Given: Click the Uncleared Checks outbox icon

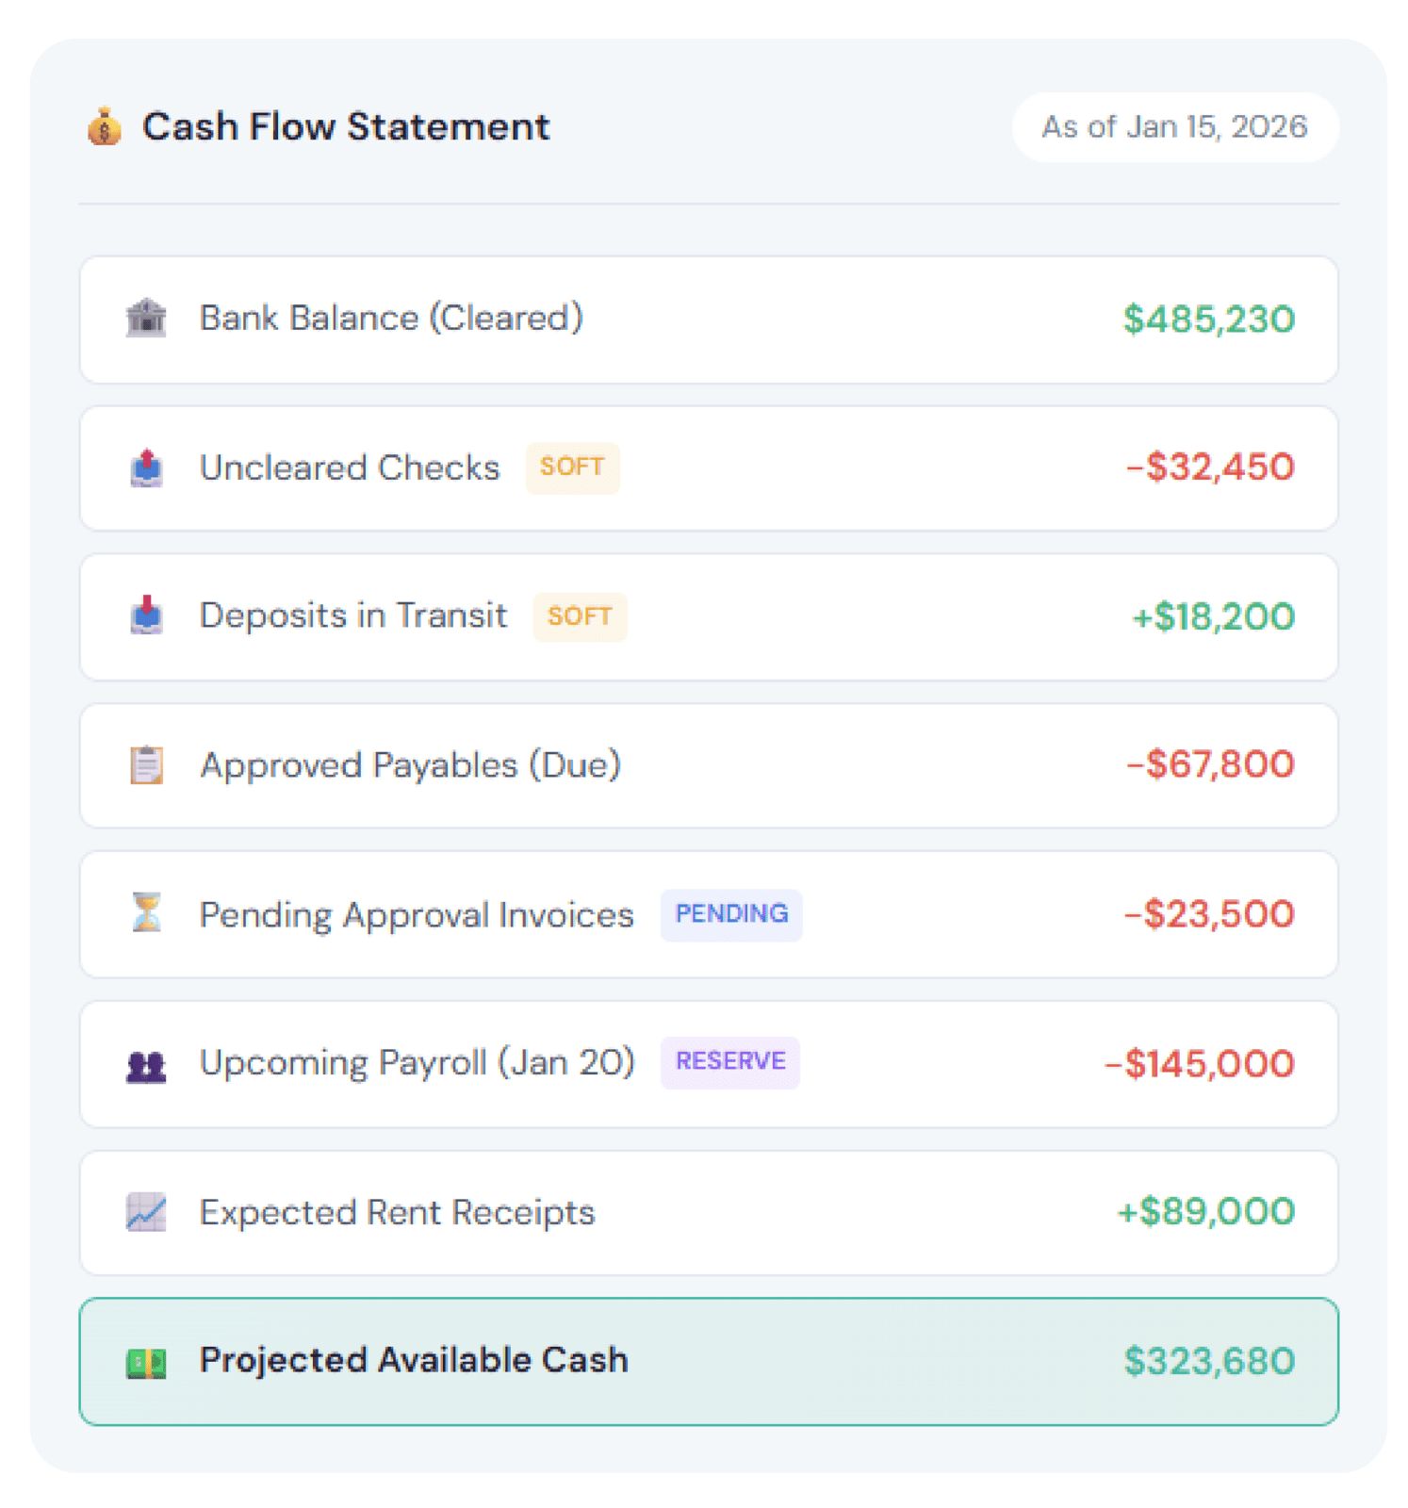Looking at the screenshot, I should coord(146,467).
